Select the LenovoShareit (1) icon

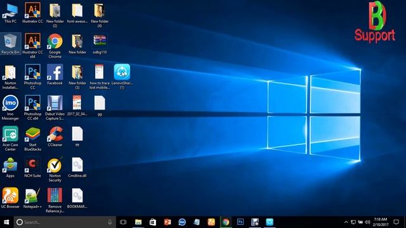122,77
